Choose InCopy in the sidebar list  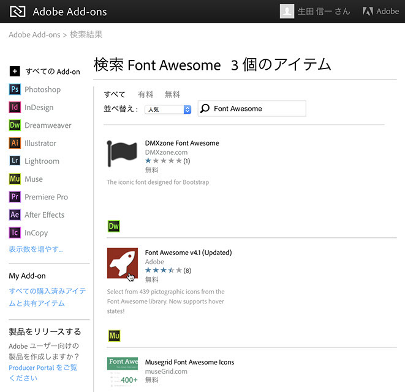[x=36, y=233]
